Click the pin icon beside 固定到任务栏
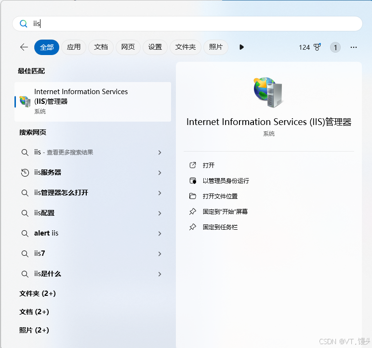The image size is (372, 348). click(193, 227)
